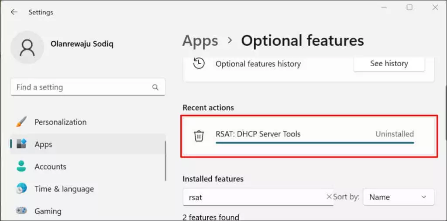447x221 pixels.
Task: Clear the rsat search with the X
Action: 329,197
